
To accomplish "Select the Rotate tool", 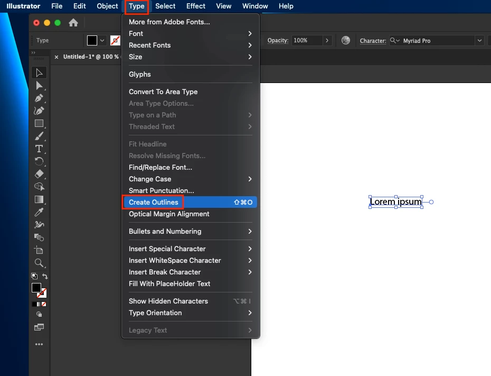I will 39,161.
